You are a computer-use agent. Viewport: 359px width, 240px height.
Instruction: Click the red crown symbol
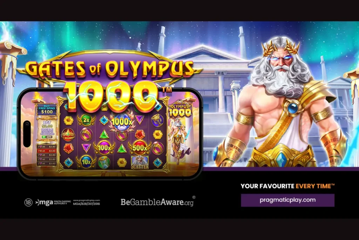click(68, 135)
